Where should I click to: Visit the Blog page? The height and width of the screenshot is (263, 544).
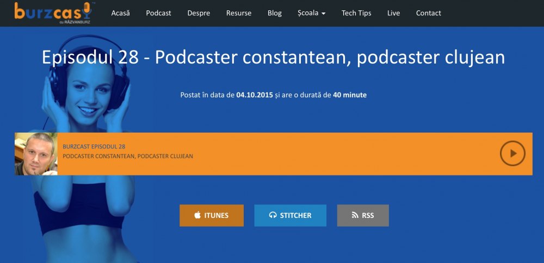tap(275, 13)
